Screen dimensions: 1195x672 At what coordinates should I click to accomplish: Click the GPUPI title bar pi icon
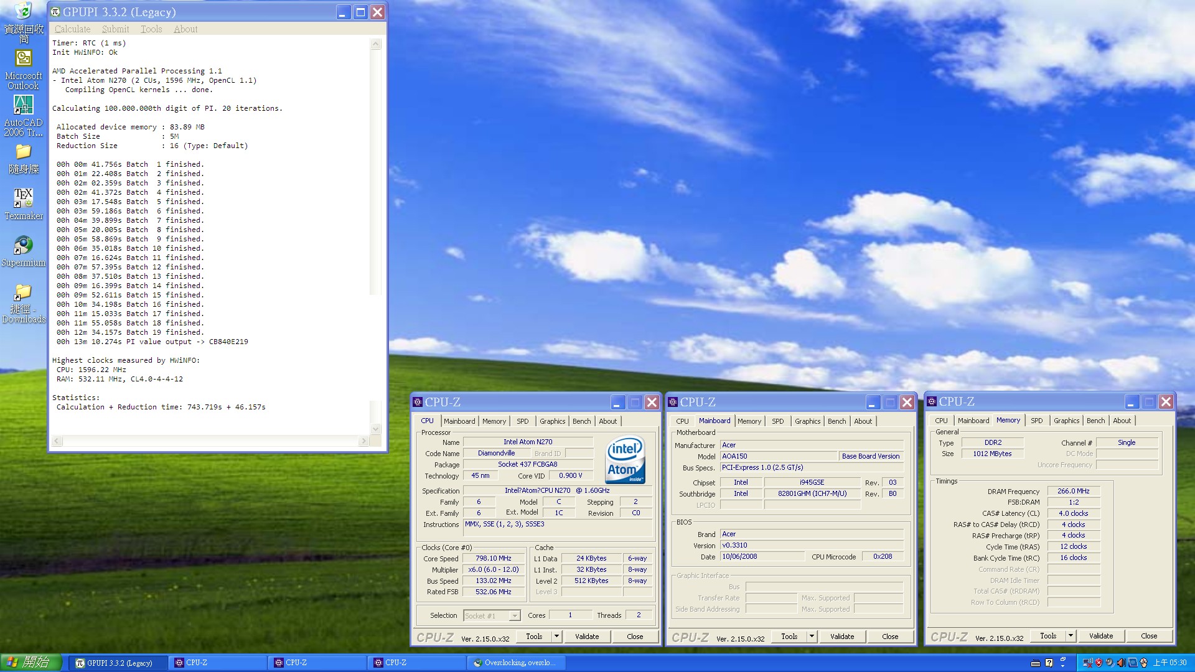[x=55, y=12]
